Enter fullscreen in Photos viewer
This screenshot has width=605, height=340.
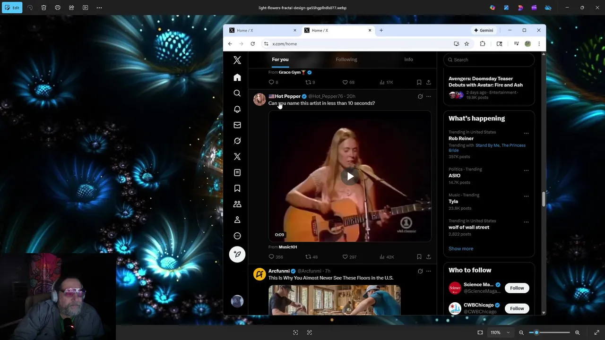596,332
